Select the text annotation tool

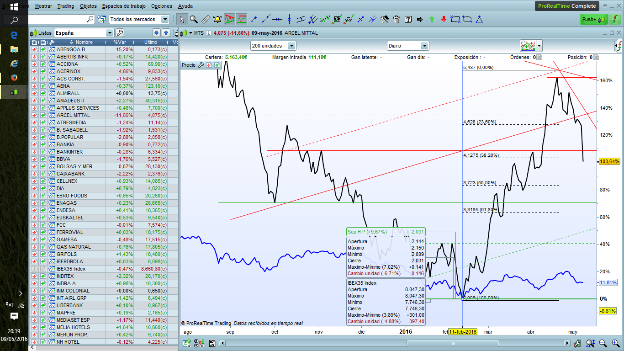click(x=408, y=19)
